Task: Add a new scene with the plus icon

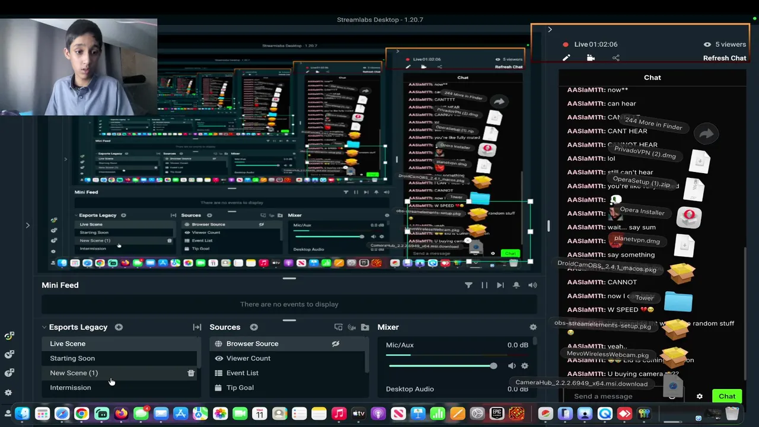Action: point(119,327)
